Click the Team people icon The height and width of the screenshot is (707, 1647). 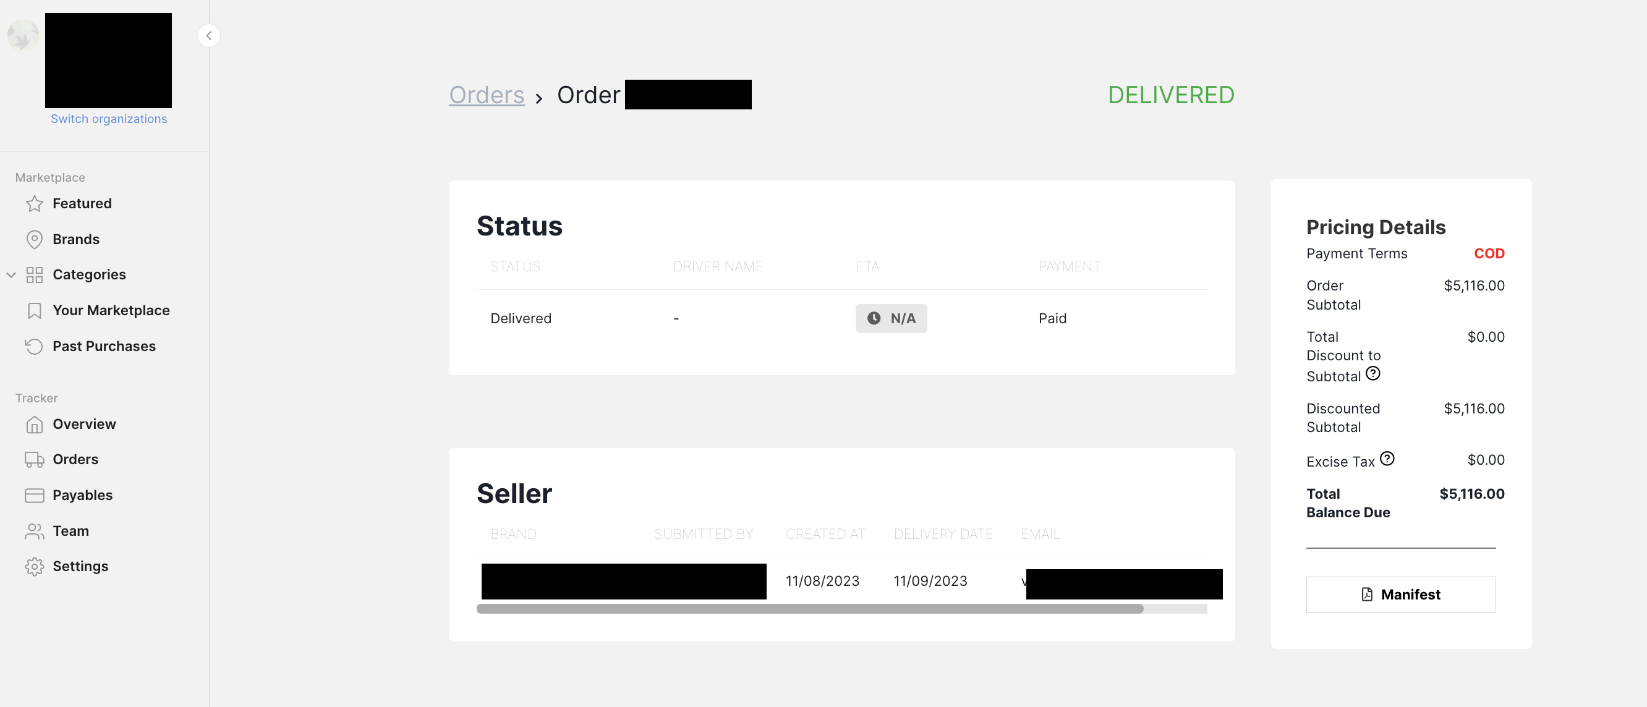[34, 531]
